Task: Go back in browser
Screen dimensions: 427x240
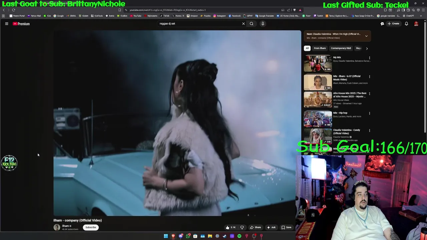Action: [x=4, y=10]
